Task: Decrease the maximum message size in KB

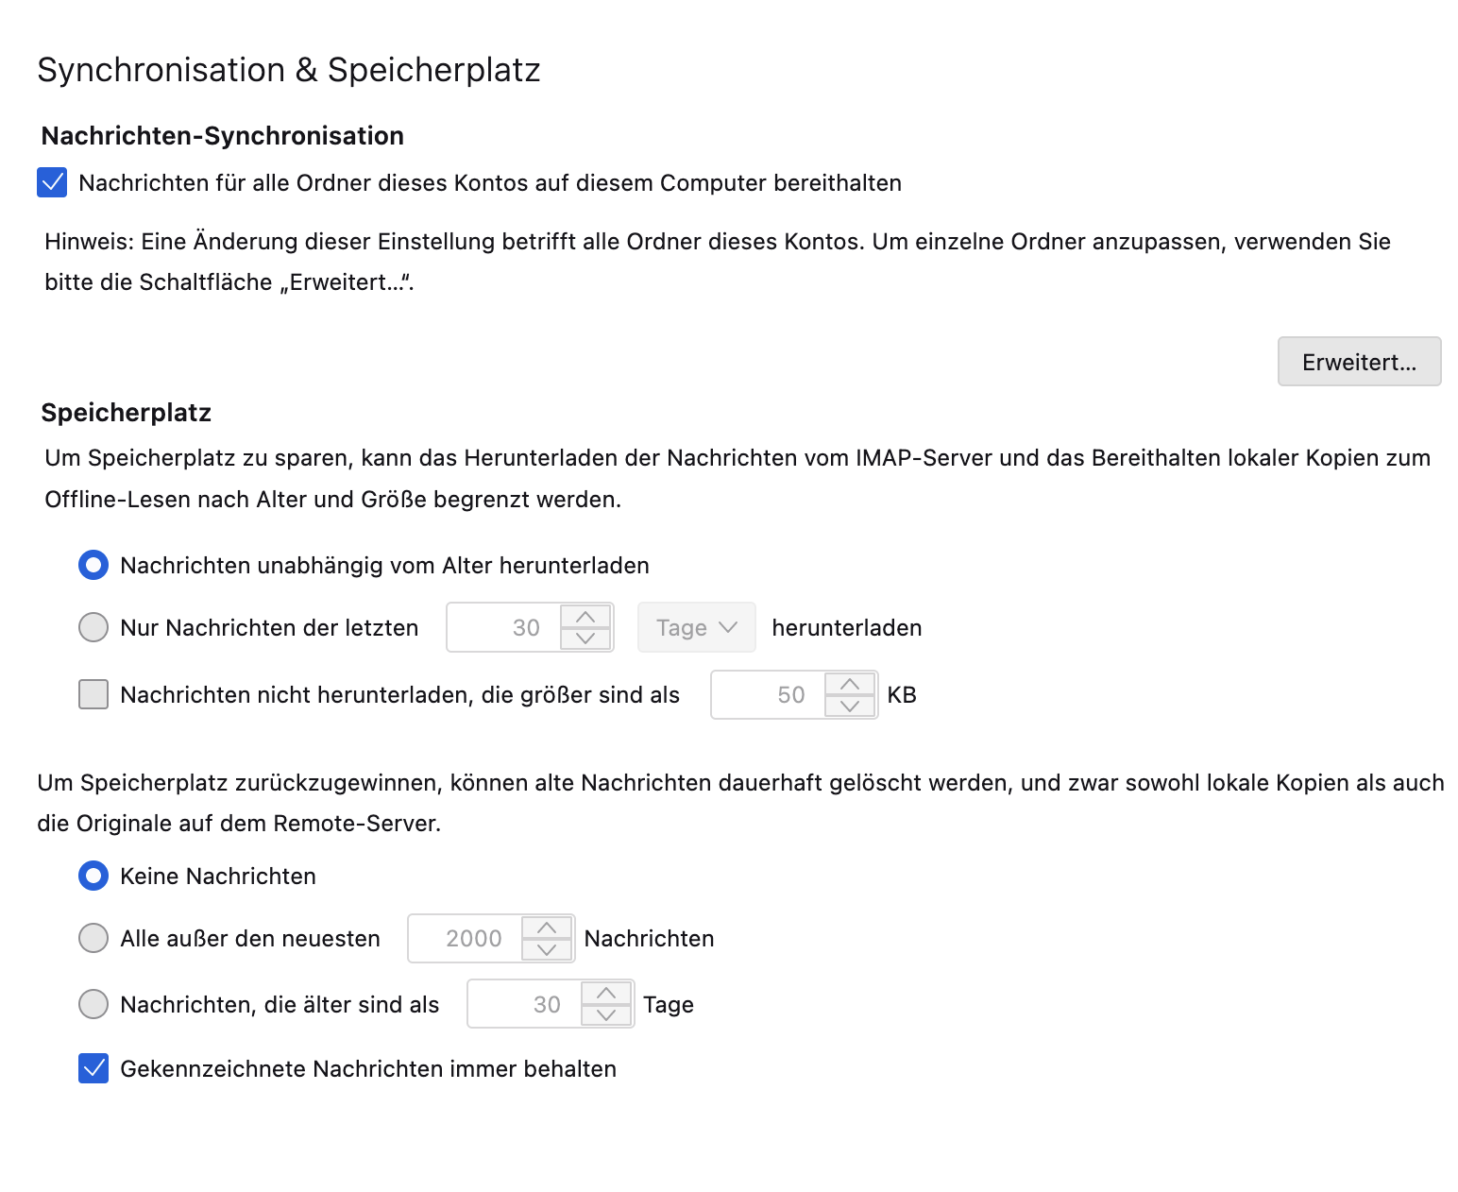Action: [850, 706]
